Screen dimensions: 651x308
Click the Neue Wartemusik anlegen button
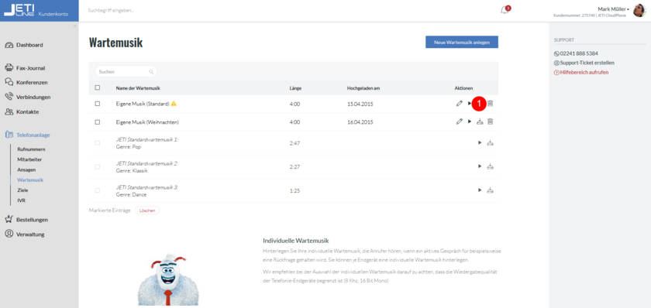[462, 42]
